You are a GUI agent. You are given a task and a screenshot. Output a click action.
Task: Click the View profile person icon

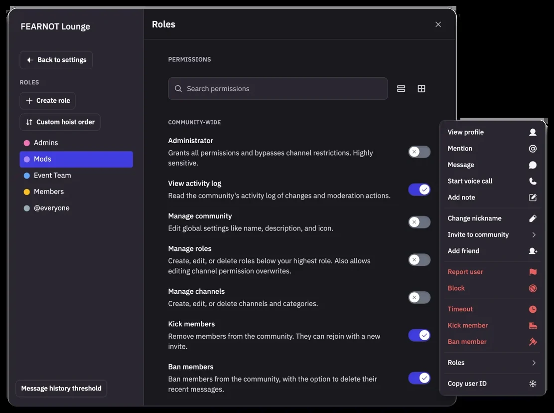click(533, 132)
